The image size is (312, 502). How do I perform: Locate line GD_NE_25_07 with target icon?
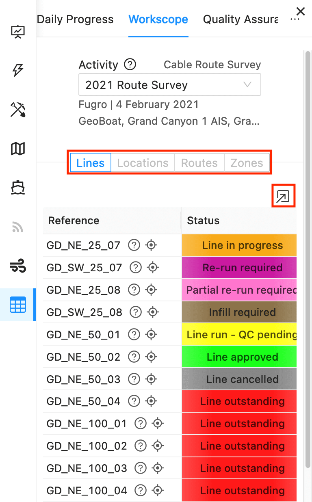pyautogui.click(x=151, y=245)
